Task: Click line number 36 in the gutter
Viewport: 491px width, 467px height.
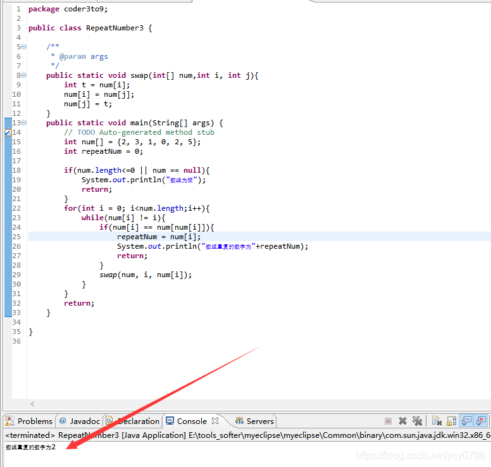Action: pyautogui.click(x=16, y=341)
